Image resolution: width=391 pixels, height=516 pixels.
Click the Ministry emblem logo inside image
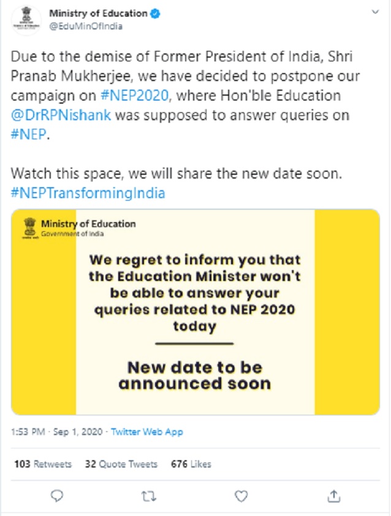click(29, 228)
